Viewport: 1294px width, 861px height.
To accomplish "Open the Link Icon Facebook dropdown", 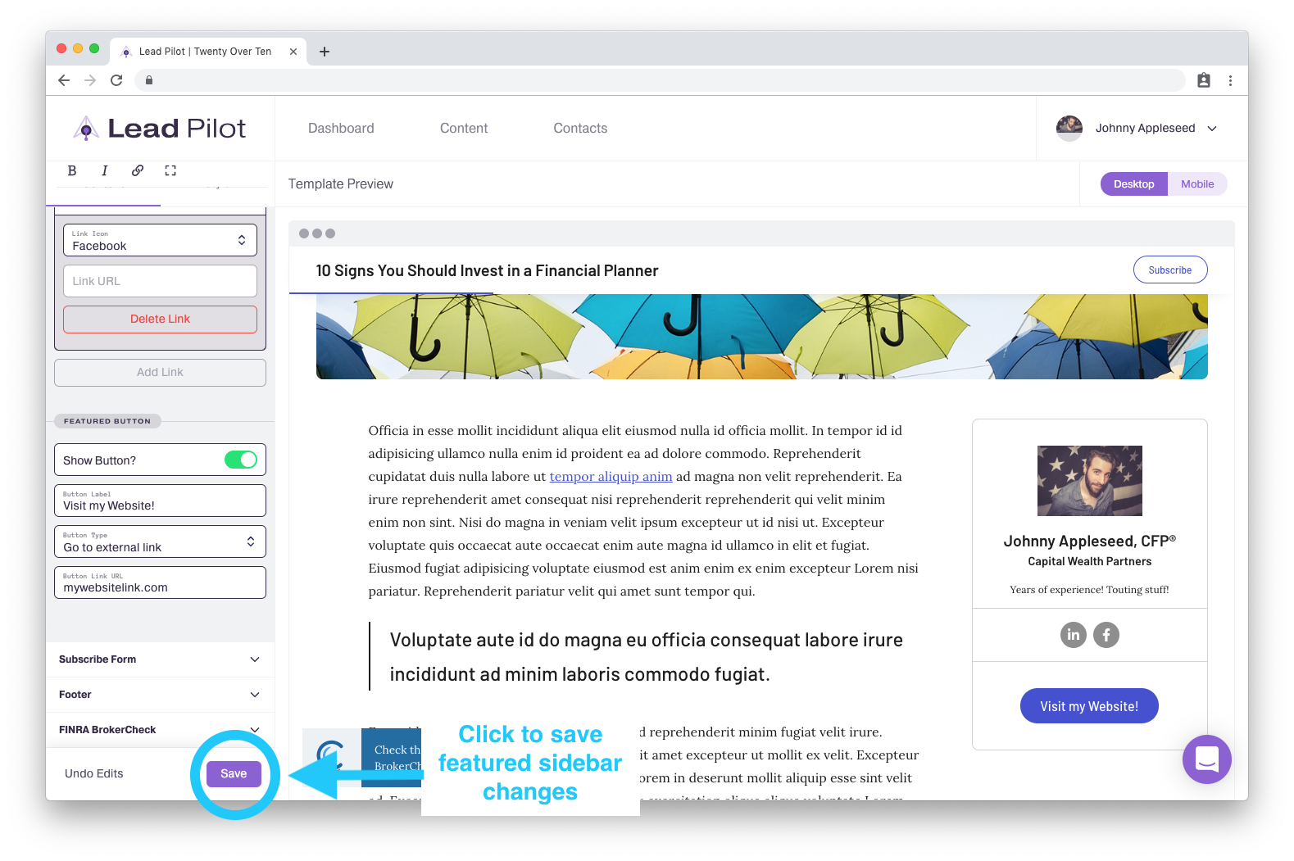I will 160,240.
